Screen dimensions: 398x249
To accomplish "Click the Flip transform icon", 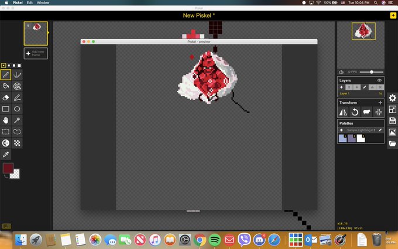I will [x=343, y=112].
